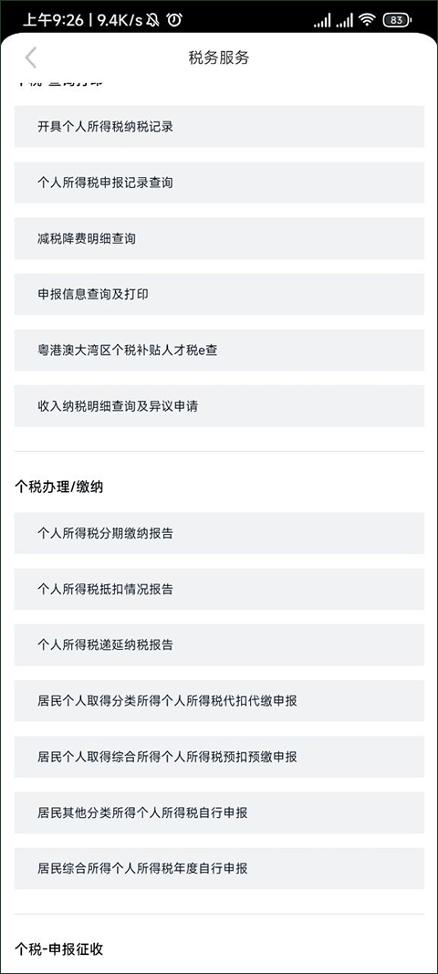
Task: Choose 居民其他分类所得个人所得税自行申报
Action: click(219, 812)
